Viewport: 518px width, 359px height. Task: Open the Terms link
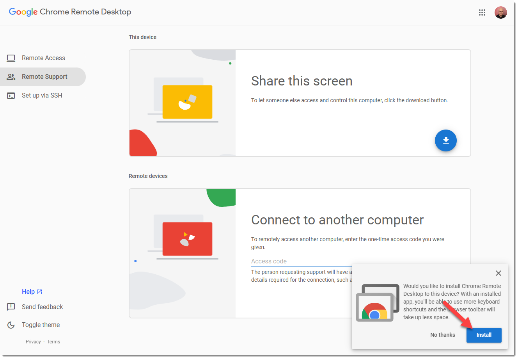click(53, 342)
